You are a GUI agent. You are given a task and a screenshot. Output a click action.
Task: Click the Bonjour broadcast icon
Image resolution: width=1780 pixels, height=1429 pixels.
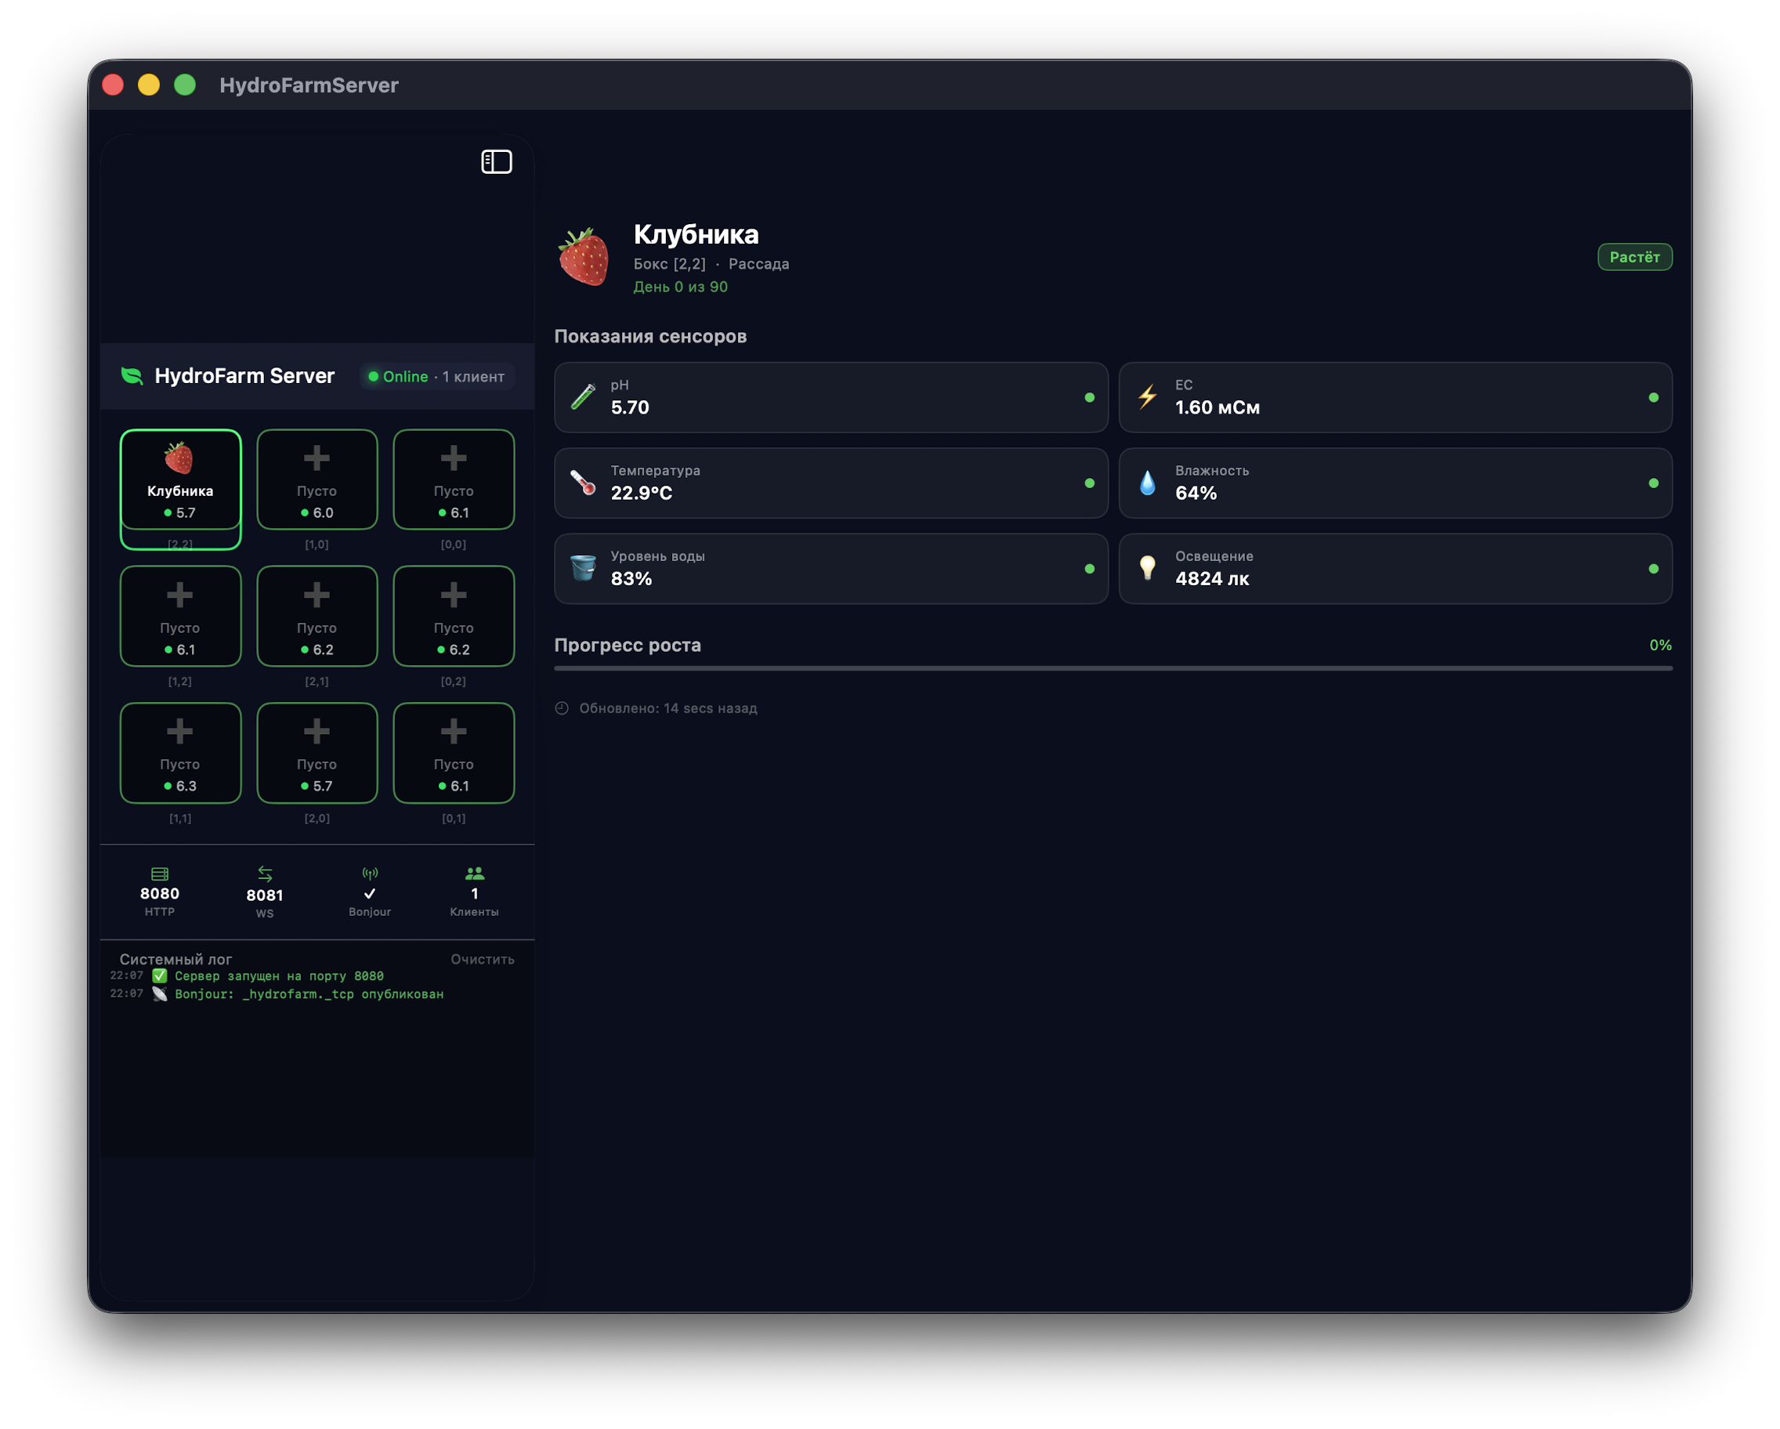tap(370, 873)
